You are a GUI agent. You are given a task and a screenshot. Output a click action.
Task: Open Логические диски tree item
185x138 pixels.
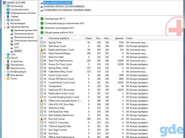click(x=24, y=34)
